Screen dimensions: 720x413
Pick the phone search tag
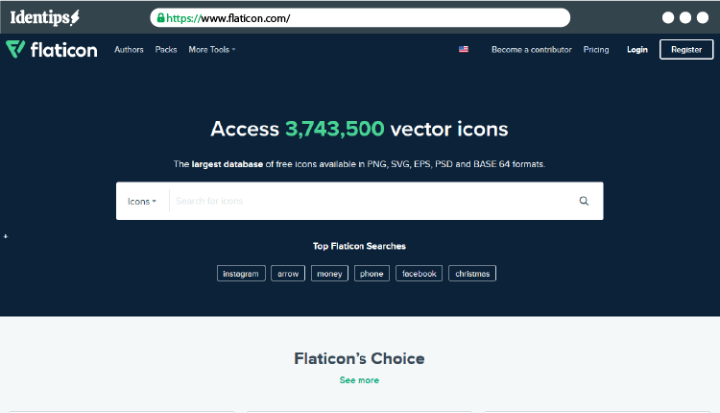pyautogui.click(x=372, y=274)
